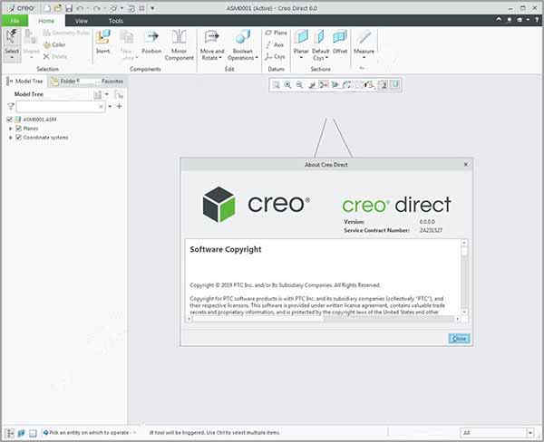
Task: Clear the Model Tree search field
Action: 101,107
